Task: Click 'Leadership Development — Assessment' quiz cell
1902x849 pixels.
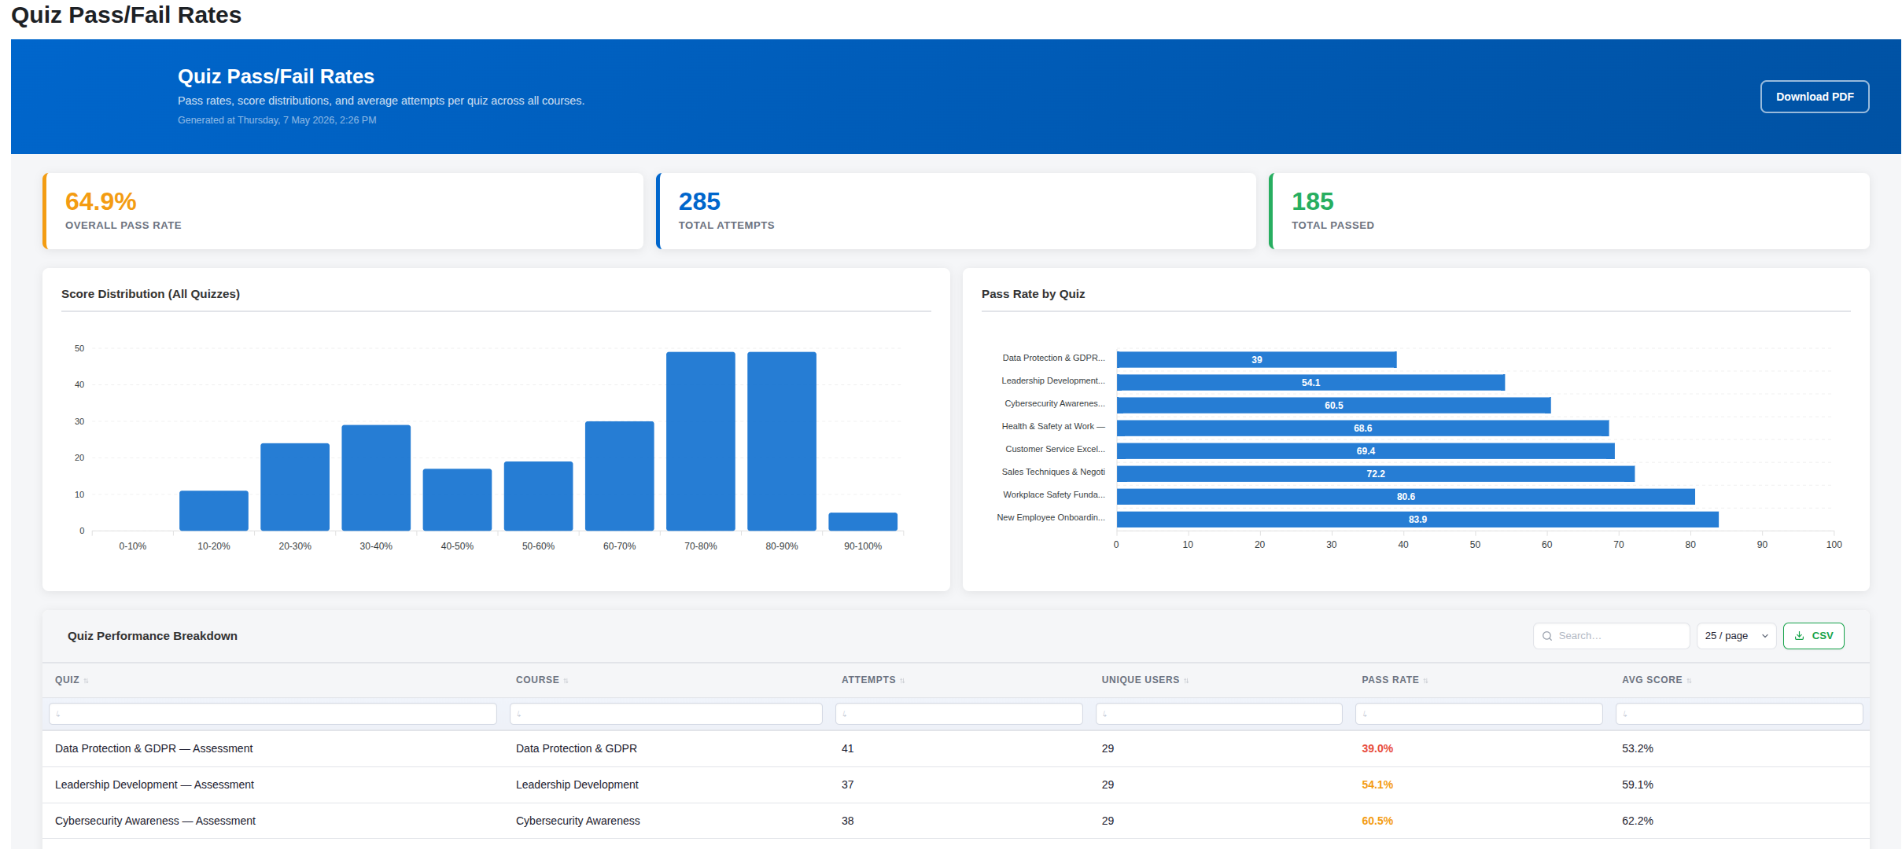Action: (154, 785)
